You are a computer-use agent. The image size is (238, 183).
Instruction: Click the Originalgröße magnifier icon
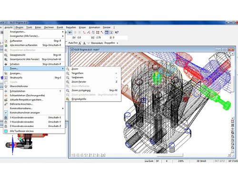[68, 99]
